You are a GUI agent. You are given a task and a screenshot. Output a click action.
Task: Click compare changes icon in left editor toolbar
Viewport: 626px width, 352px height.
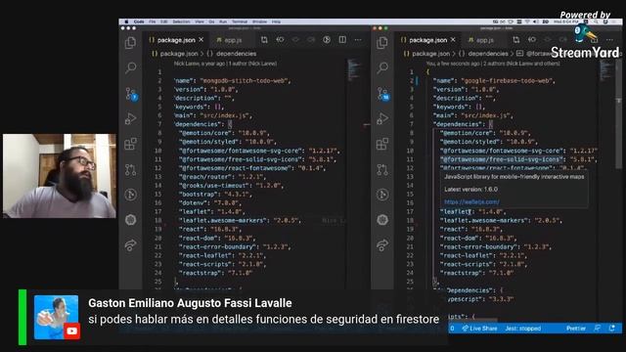click(264, 39)
